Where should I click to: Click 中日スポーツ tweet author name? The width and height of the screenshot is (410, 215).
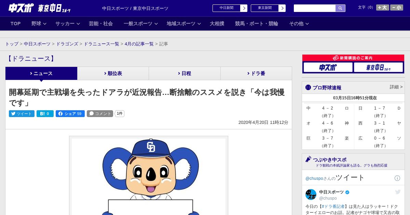(331, 192)
